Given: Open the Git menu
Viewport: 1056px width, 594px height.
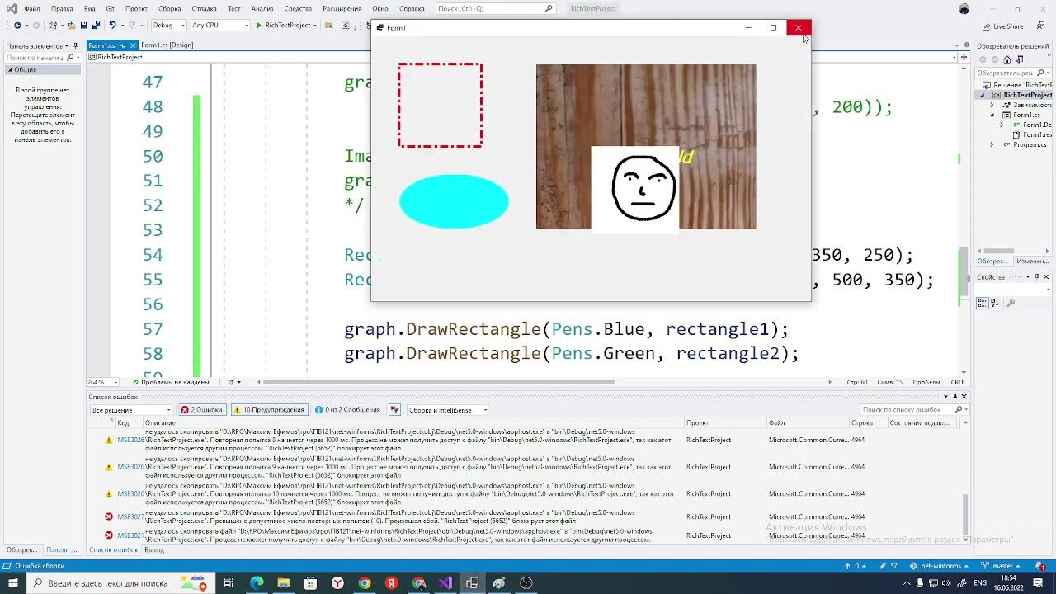Looking at the screenshot, I should coord(110,8).
